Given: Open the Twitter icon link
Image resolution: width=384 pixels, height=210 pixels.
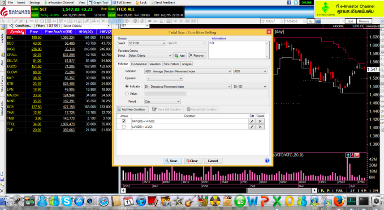Looking at the screenshot, I should [x=296, y=2].
